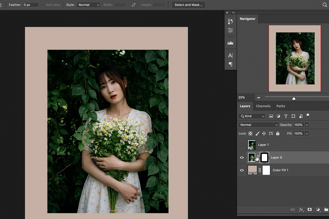Click the Link layers chain icon
329x219 pixels.
pyautogui.click(x=293, y=209)
